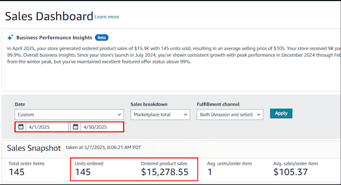
Task: Open the end date calendar icon
Action: 75,127
